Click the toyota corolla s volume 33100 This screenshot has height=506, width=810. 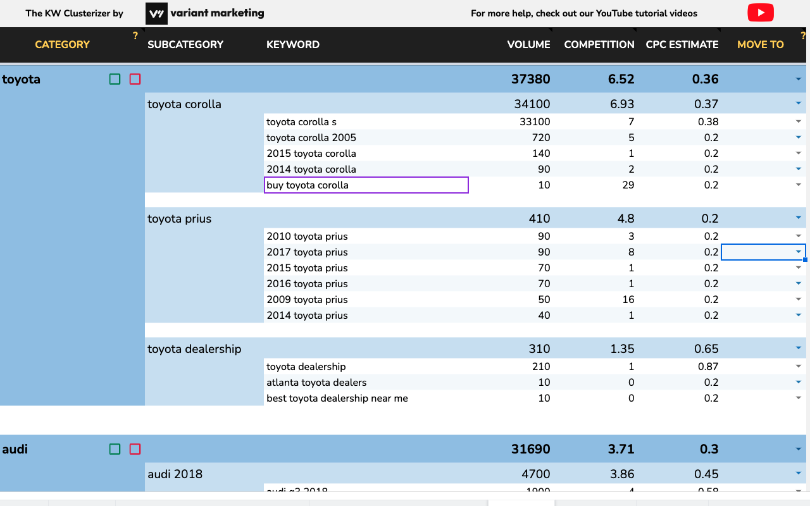click(x=535, y=121)
